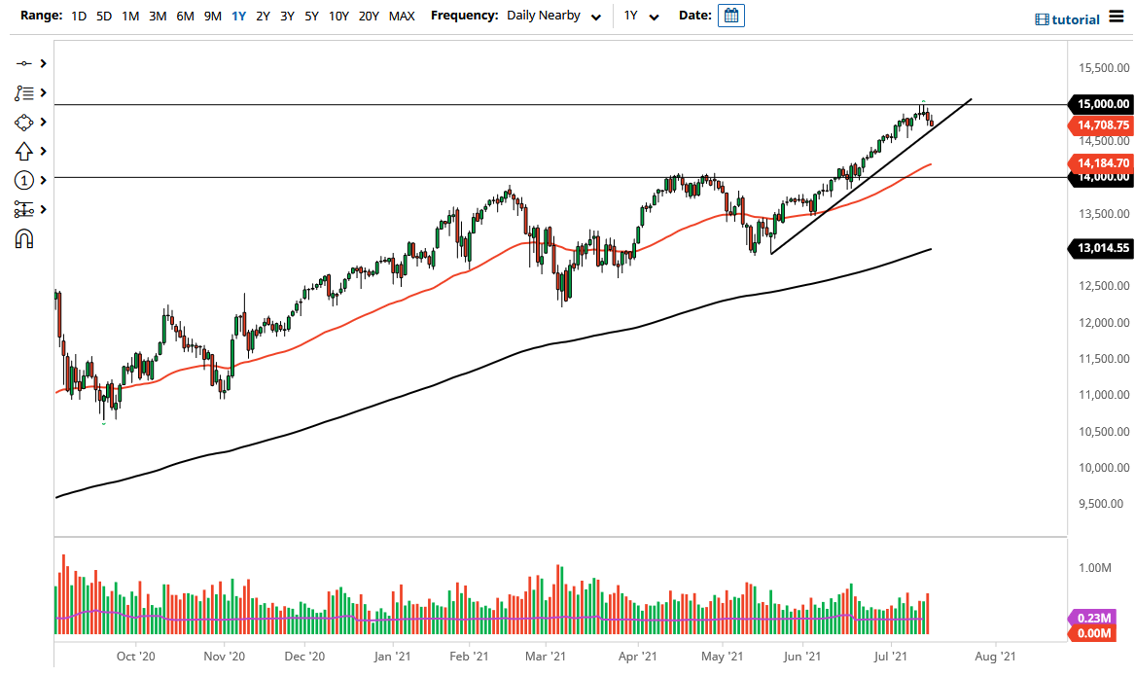Open the 1Y aggregation dropdown
1135x676 pixels.
point(637,16)
